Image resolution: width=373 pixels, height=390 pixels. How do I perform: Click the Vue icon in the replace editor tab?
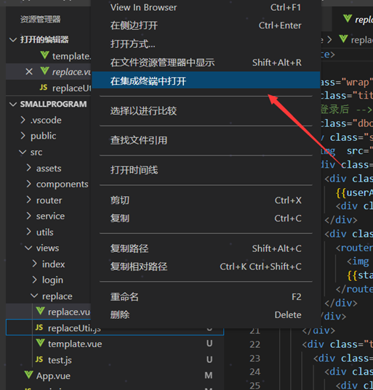pyautogui.click(x=348, y=18)
